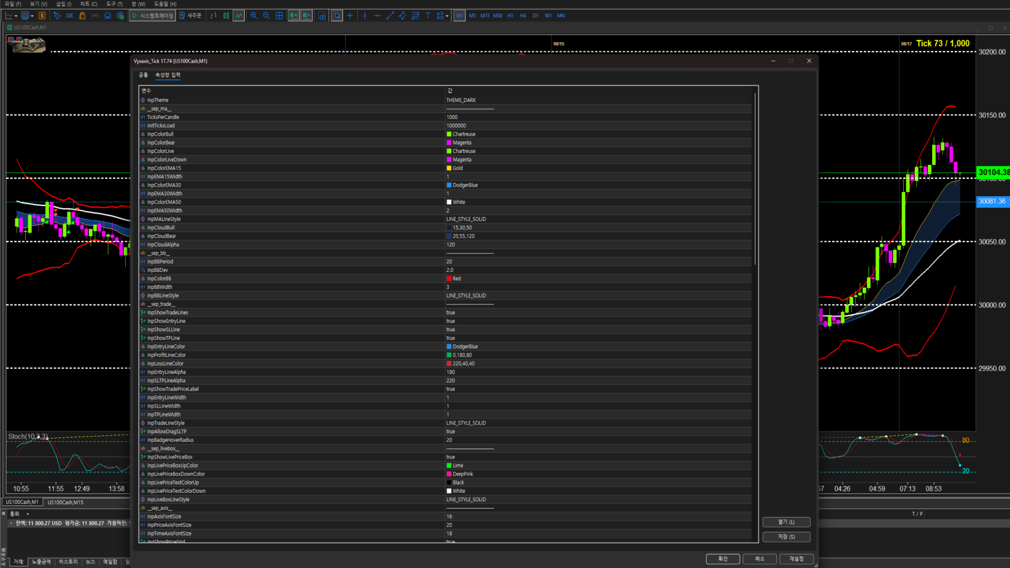Image resolution: width=1010 pixels, height=568 pixels.
Task: Edit the InpBBPeriod value 20
Action: 449,262
